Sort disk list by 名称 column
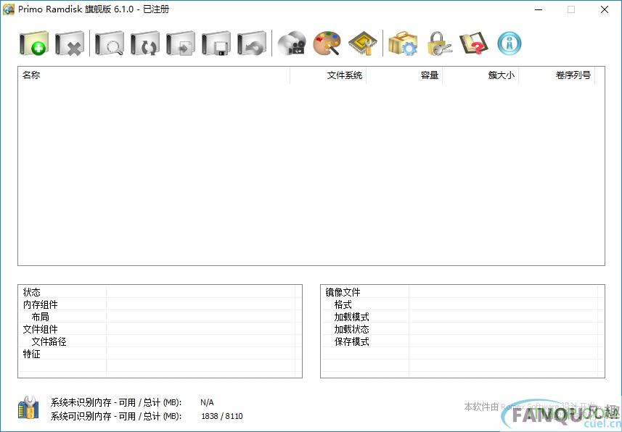Viewport: 622px width, 432px height. pyautogui.click(x=154, y=75)
